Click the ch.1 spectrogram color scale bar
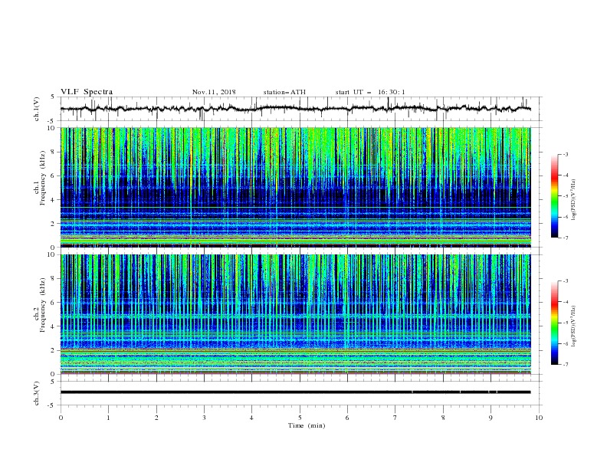Screen dimensions: 607x469 point(554,196)
